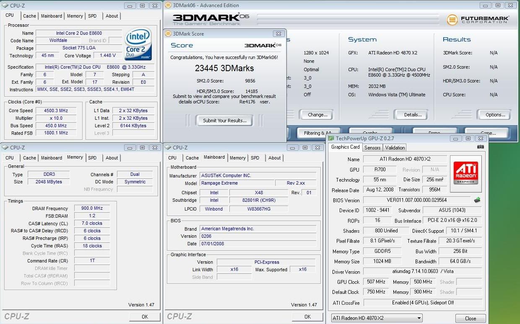Screen dimensions: 520x324
Task: Click the BIOS save chip icon in GPU-Z
Action: click(x=477, y=200)
